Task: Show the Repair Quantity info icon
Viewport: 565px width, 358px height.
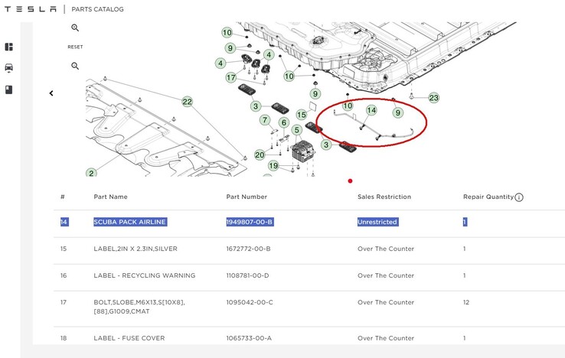Action: (519, 197)
